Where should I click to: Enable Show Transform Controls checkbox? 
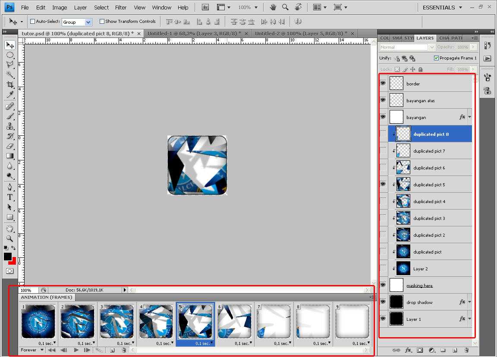(102, 21)
